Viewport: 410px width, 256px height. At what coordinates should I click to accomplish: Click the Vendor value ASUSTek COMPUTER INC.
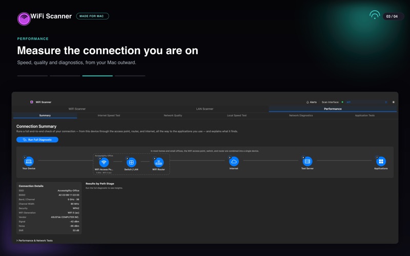pos(65,217)
